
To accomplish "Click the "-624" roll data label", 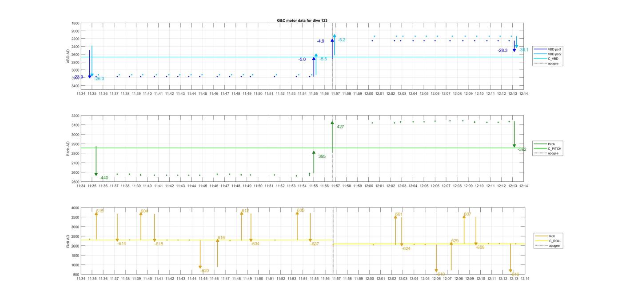I will (x=406, y=249).
